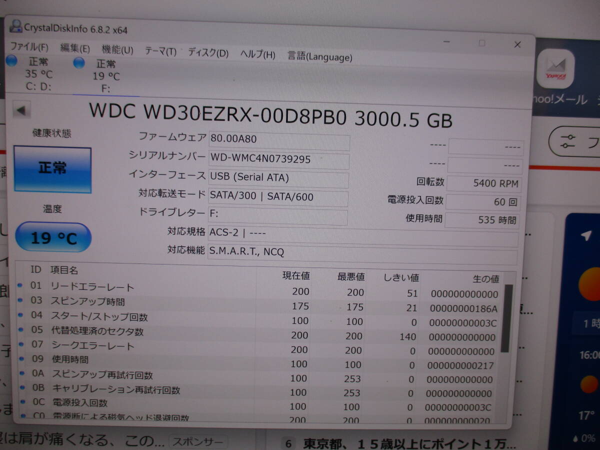Click the 最悪値 column header
Screen dimensions: 600x450
pos(350,276)
